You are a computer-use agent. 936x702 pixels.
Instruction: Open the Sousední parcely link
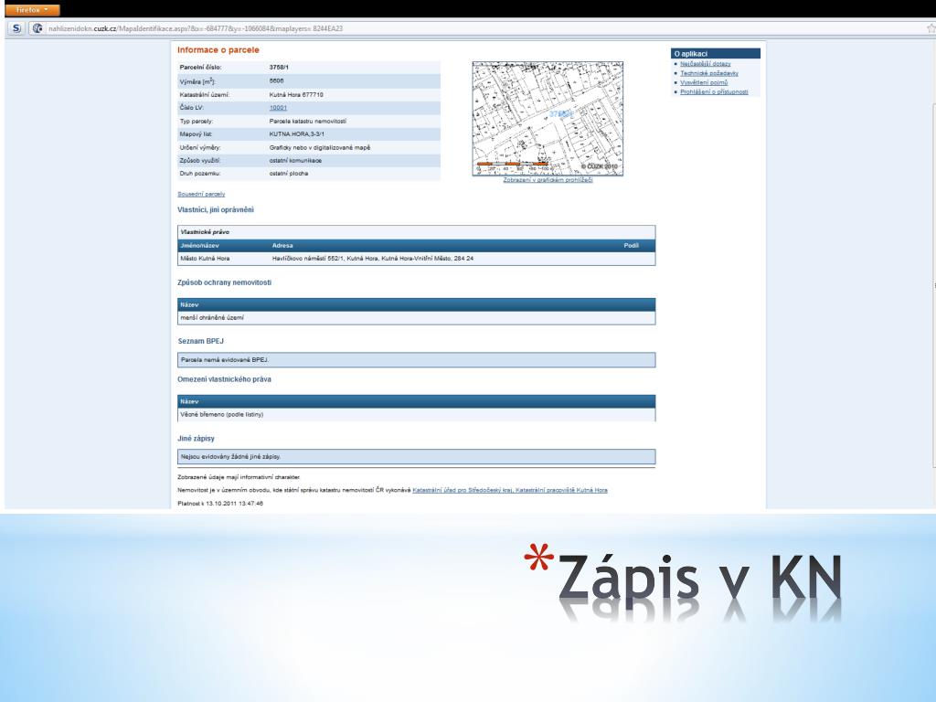pyautogui.click(x=201, y=194)
